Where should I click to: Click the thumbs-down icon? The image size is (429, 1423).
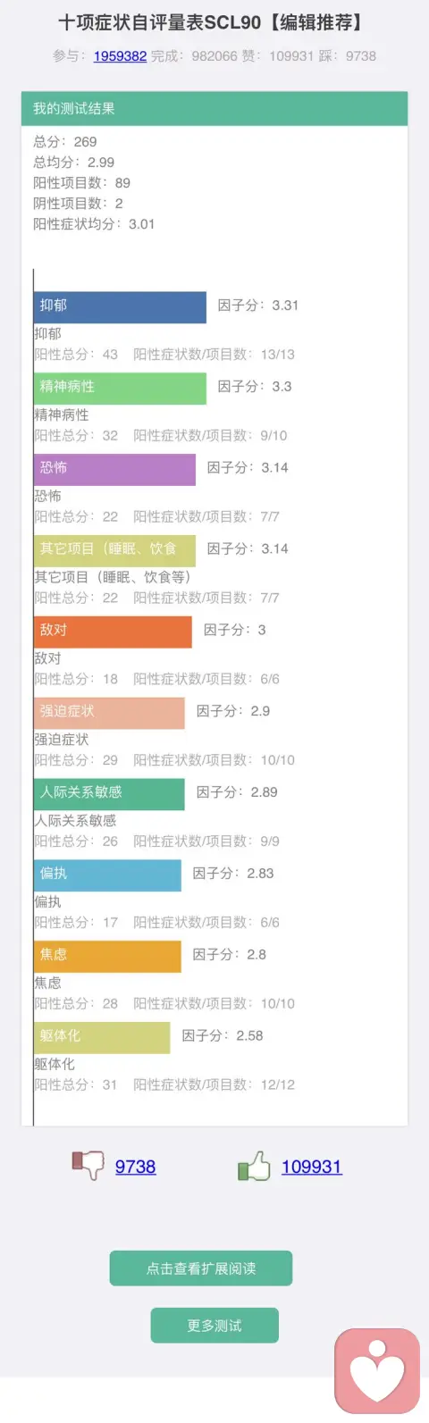88,1165
